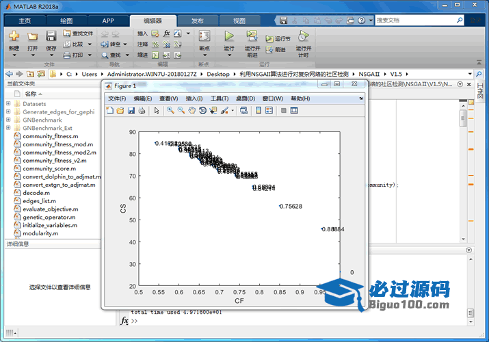This screenshot has width=489, height=342.
Task: Expand the GNBenchmark_Ext folder
Action: (8, 128)
